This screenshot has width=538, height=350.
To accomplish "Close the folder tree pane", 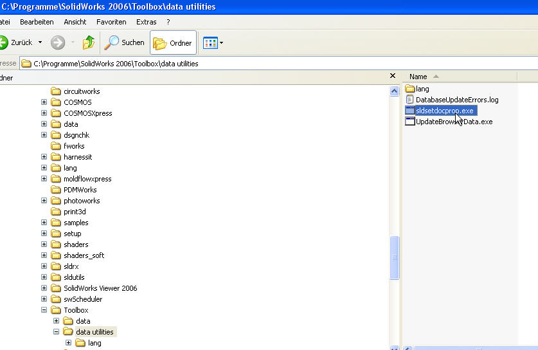I will click(x=393, y=75).
